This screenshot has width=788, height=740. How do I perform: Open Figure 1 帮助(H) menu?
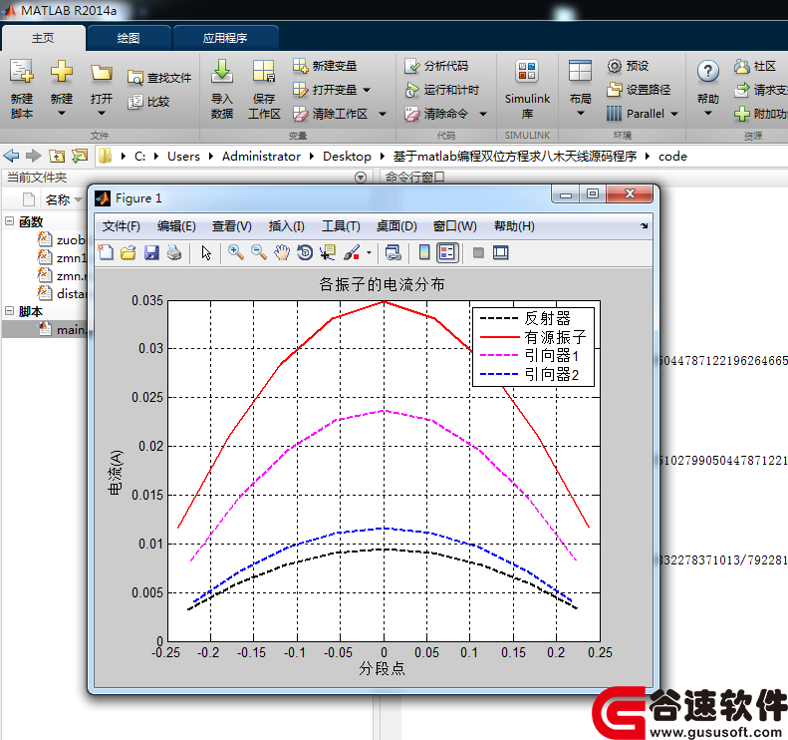coord(514,226)
